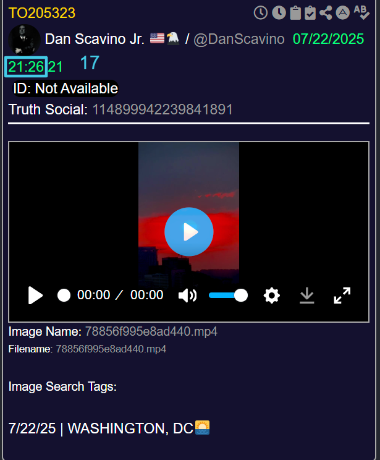Play video with large blue play button
Viewport: 380px width, 460px height.
click(x=189, y=232)
